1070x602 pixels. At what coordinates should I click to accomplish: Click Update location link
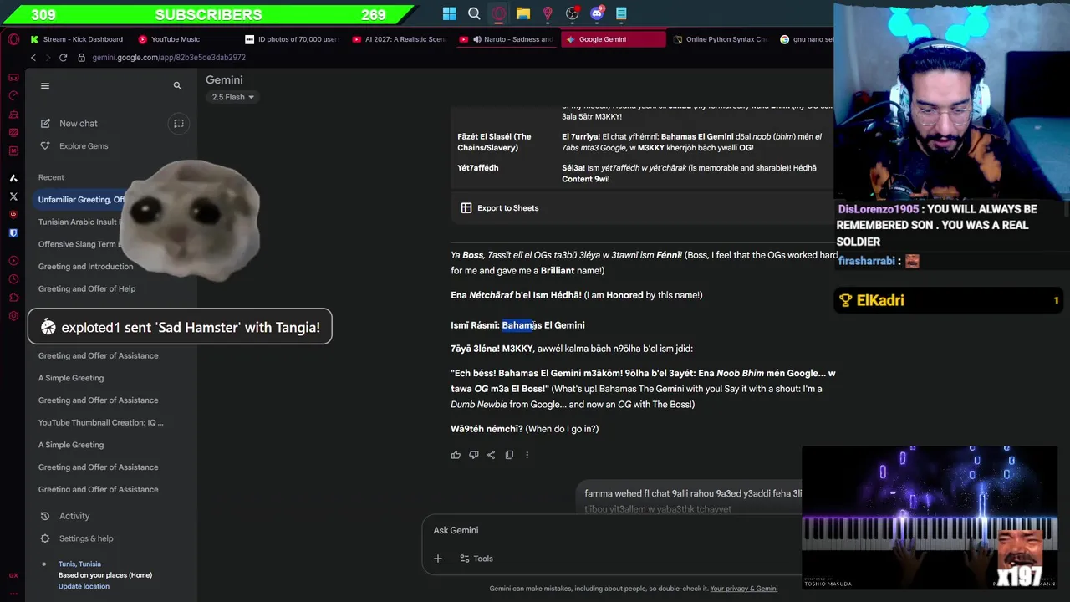[84, 586]
